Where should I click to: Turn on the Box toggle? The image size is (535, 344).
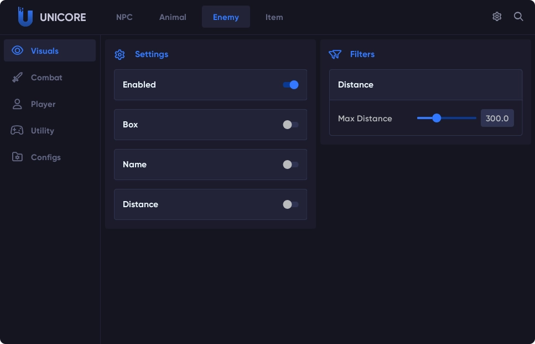click(x=290, y=125)
